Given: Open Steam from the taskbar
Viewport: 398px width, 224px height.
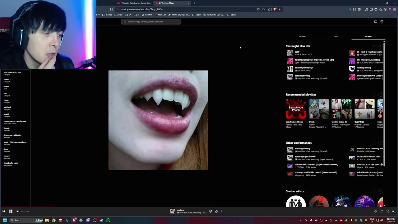Looking at the screenshot, I should 101,220.
